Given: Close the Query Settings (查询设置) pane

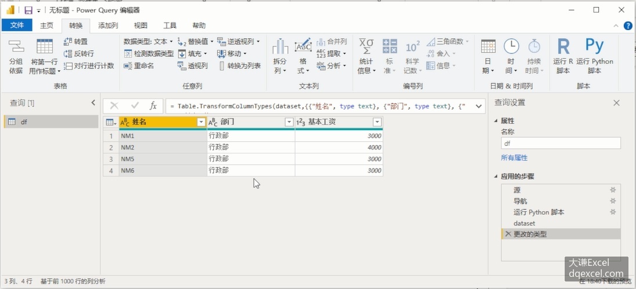Looking at the screenshot, I should (x=616, y=103).
